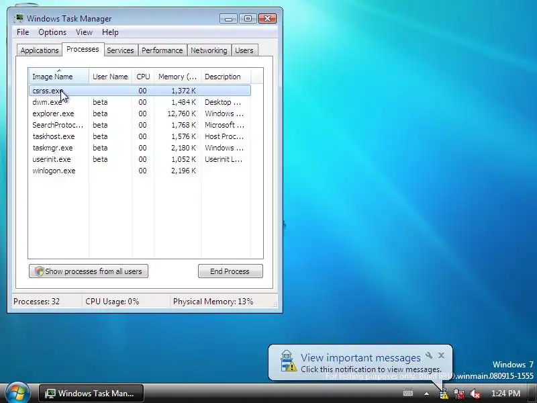Click the Userinit L... description cell

224,159
